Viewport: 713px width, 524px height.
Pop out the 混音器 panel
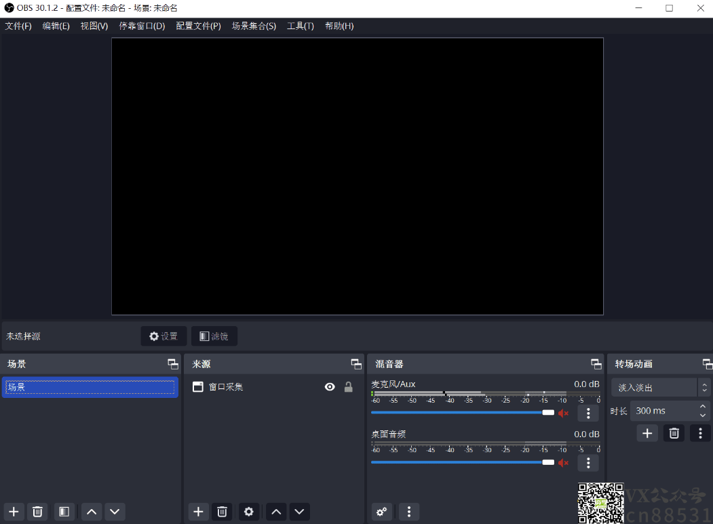[x=596, y=364]
